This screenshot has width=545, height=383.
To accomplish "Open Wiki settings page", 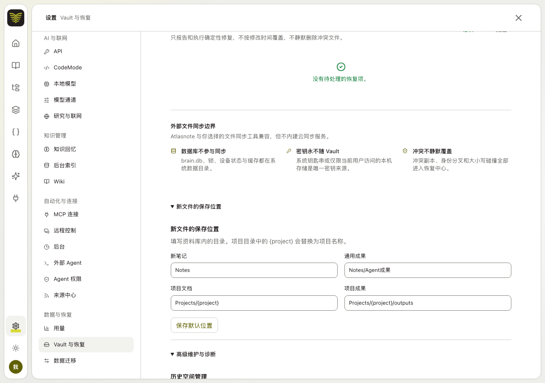I will (86, 182).
